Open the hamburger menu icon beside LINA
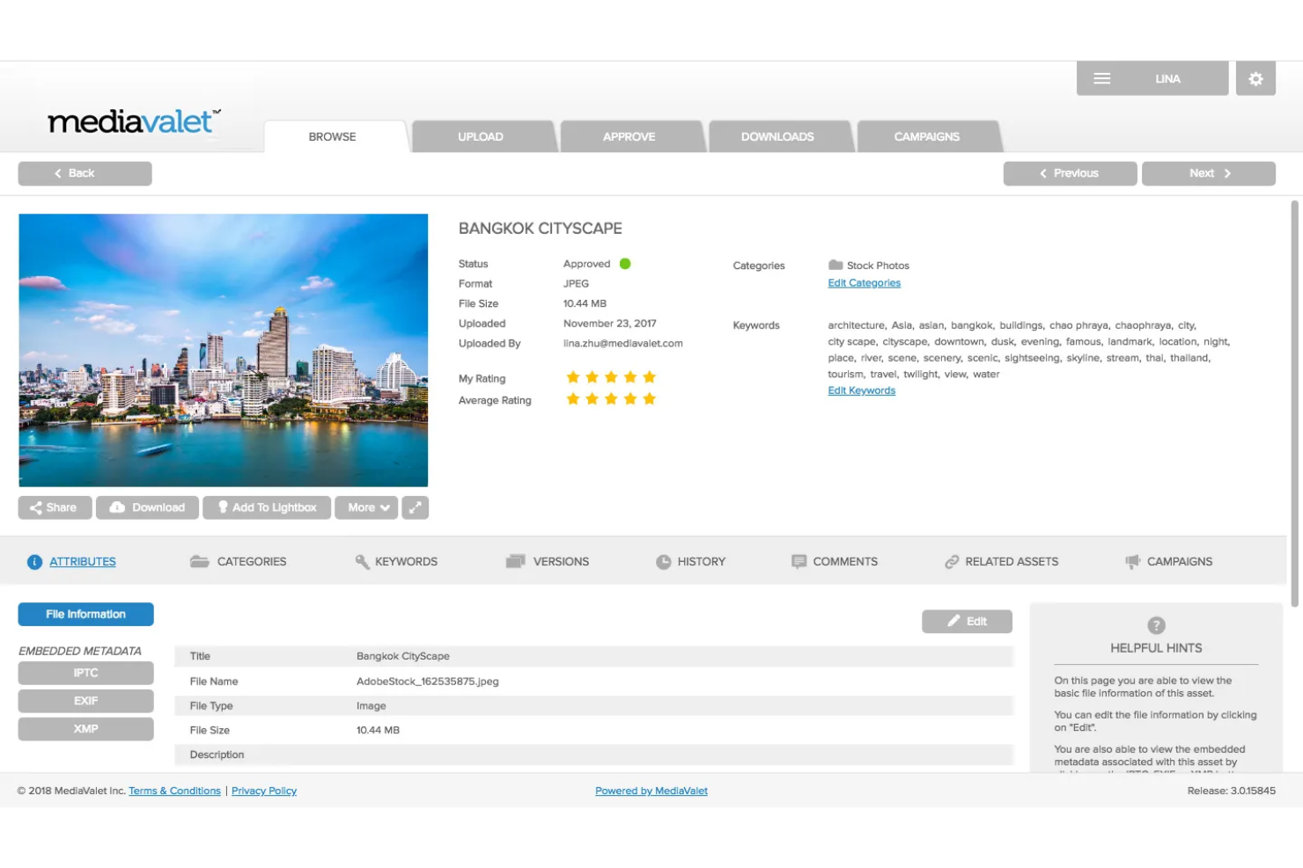The height and width of the screenshot is (868, 1303). [x=1101, y=79]
